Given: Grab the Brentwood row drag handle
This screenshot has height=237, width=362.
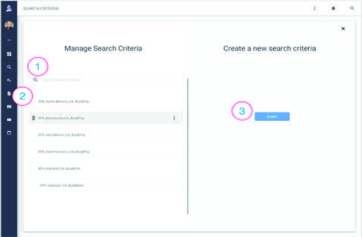Looking at the screenshot, I should (34, 118).
